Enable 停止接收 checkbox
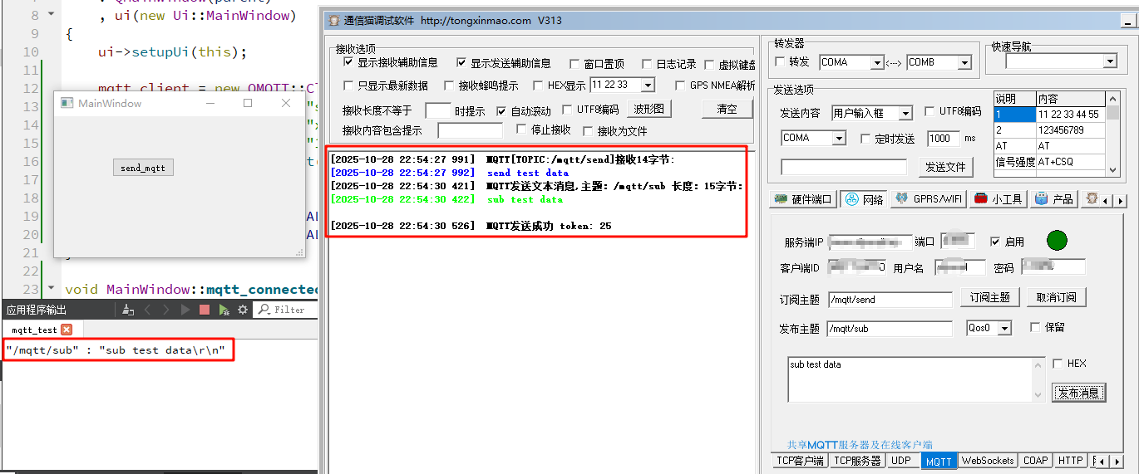 [521, 129]
